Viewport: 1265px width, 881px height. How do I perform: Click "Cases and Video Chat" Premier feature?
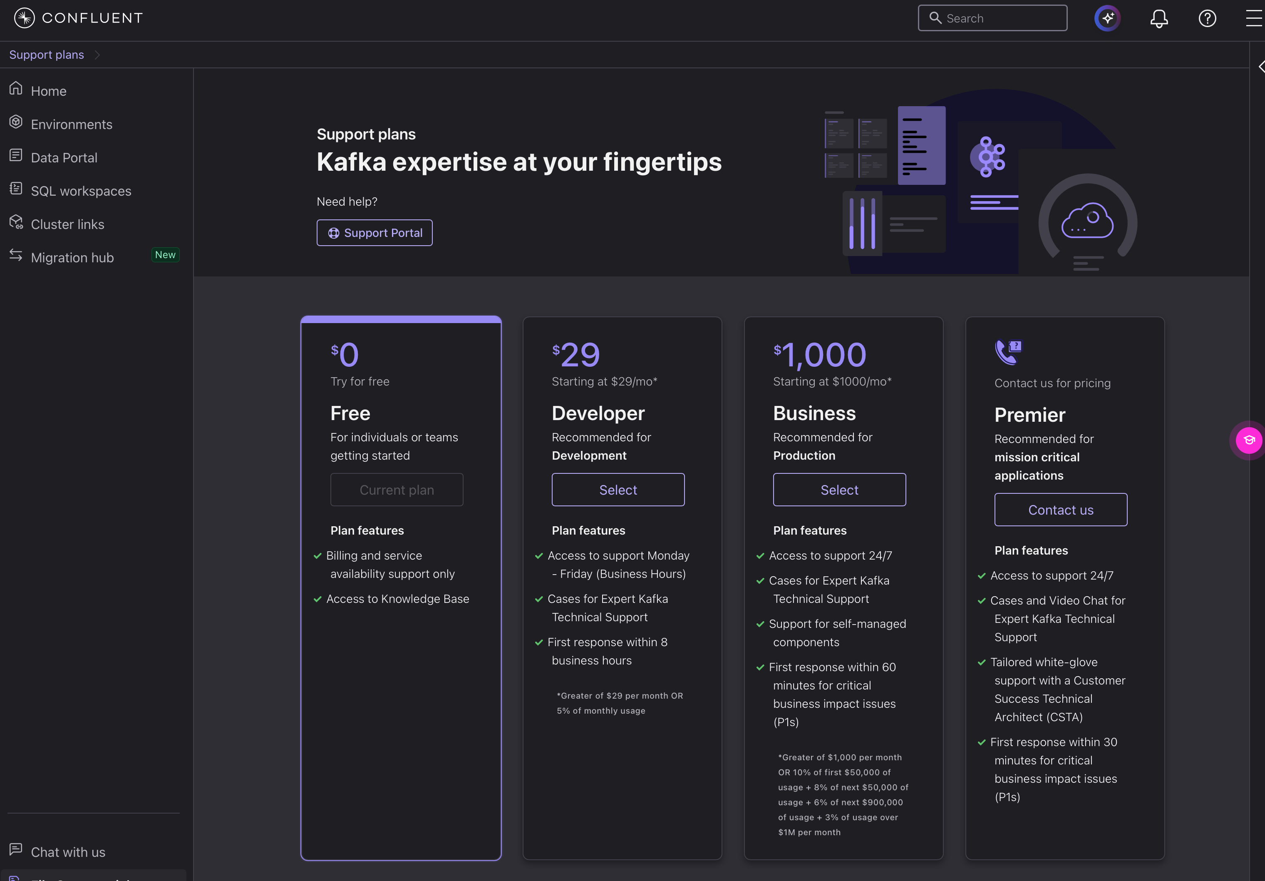click(1058, 619)
